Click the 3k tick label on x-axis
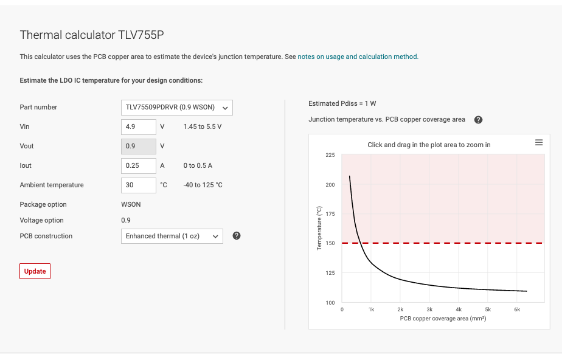Image resolution: width=562 pixels, height=363 pixels. coord(429,309)
